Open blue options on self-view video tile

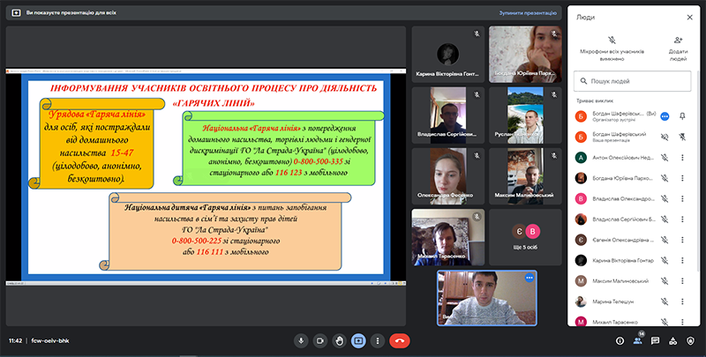(529, 278)
